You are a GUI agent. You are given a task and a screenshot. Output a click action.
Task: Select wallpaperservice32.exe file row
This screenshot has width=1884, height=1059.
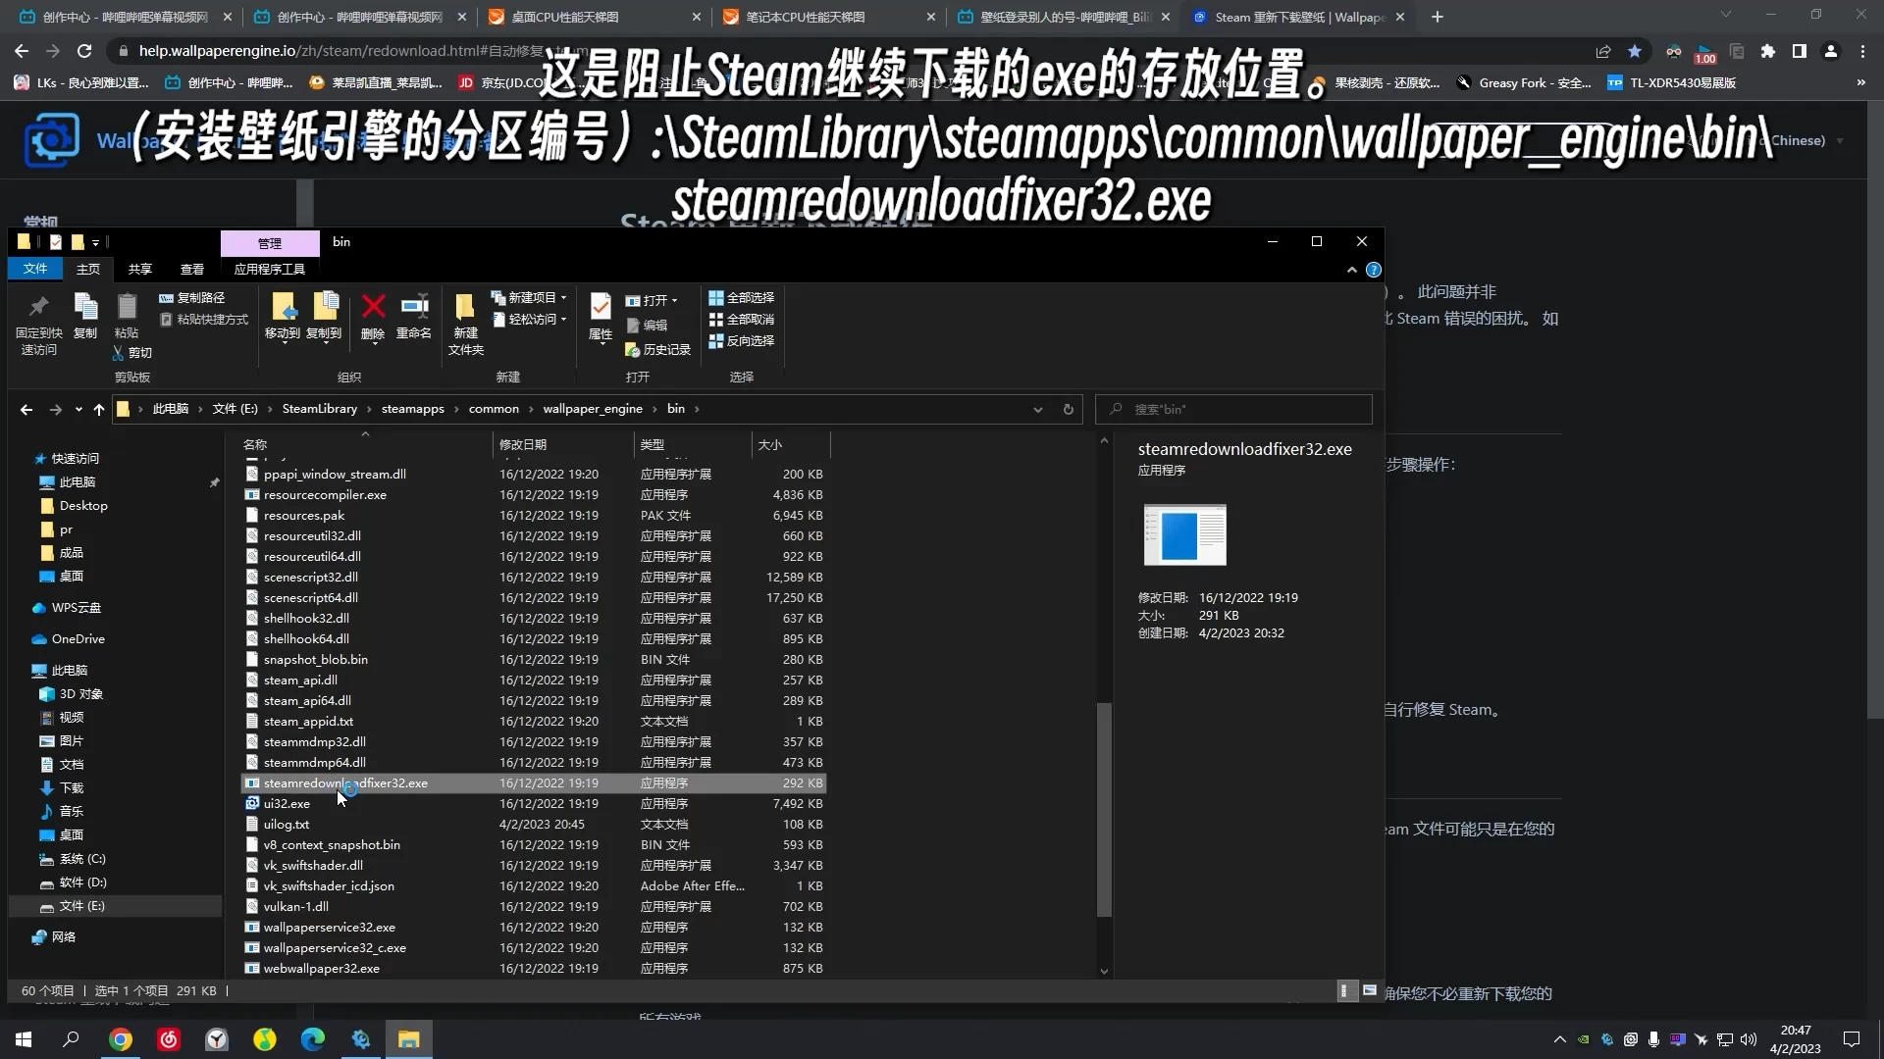(534, 928)
